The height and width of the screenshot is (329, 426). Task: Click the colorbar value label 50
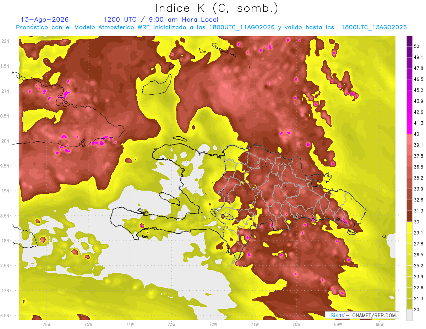point(417,46)
